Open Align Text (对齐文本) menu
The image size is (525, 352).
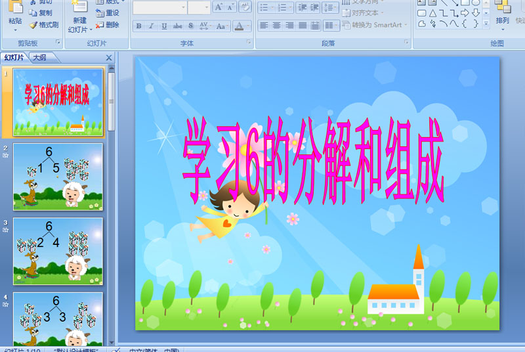tap(363, 13)
